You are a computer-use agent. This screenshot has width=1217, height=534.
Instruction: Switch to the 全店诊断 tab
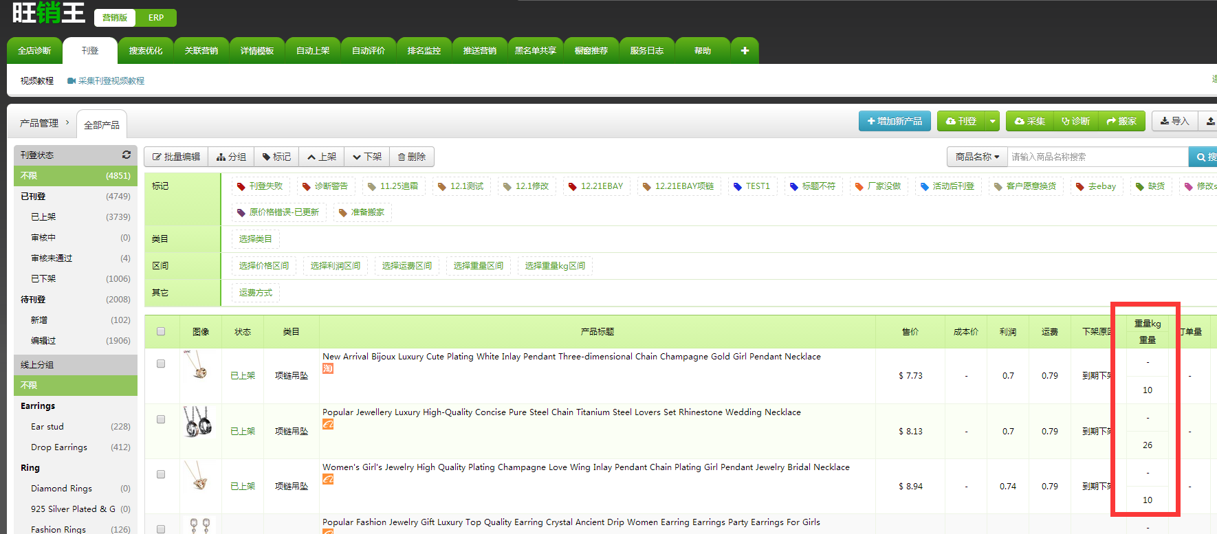[34, 51]
